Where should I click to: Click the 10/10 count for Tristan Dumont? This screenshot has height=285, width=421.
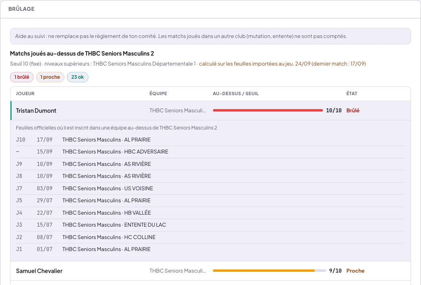[x=334, y=110]
